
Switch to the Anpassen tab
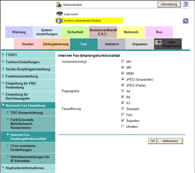tap(140, 44)
